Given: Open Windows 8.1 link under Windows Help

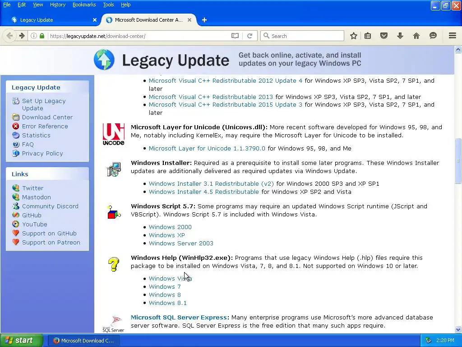Looking at the screenshot, I should pos(168,303).
